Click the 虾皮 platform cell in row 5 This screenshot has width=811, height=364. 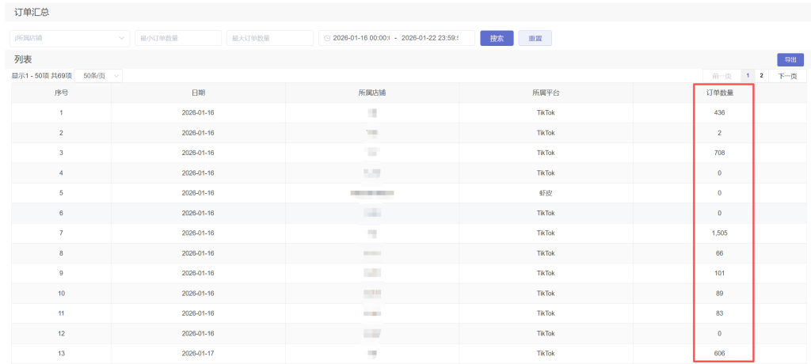point(546,193)
